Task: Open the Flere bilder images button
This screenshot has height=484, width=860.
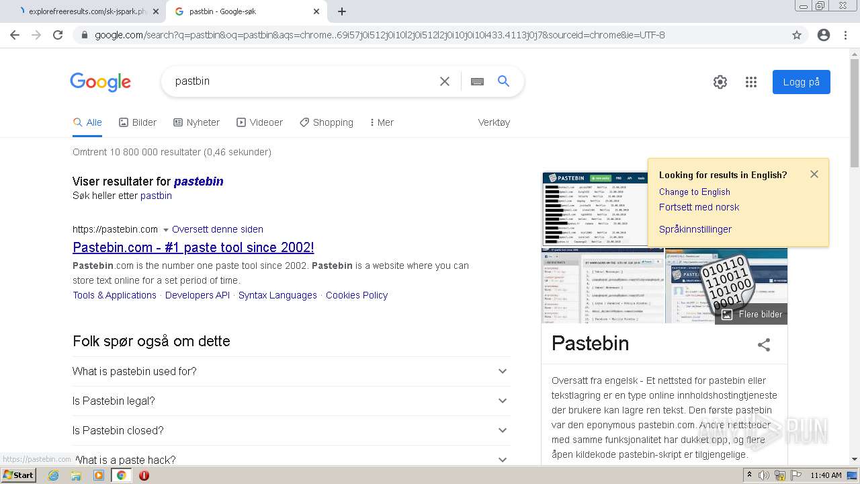Action: (751, 314)
